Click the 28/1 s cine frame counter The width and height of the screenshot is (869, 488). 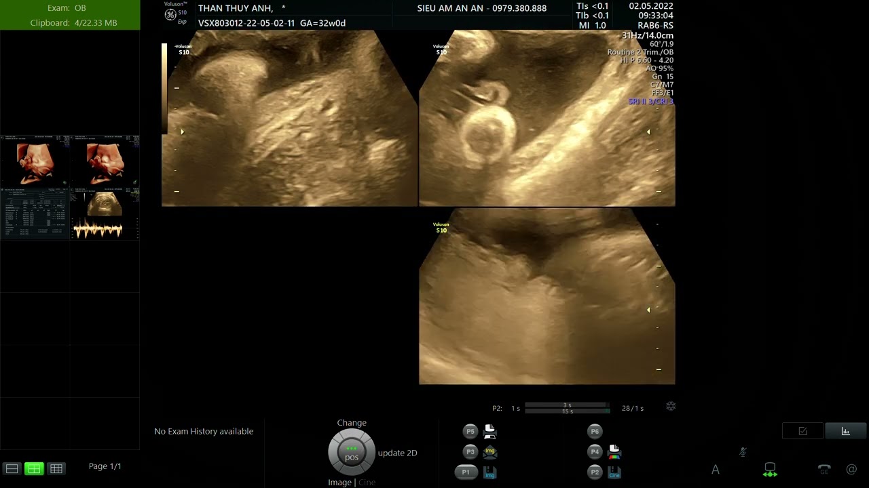tap(633, 408)
